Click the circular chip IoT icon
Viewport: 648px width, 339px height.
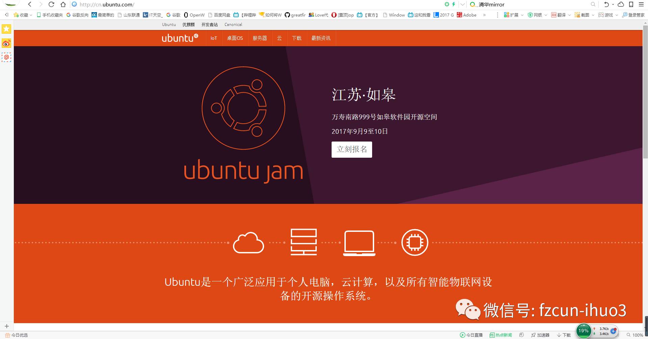click(415, 242)
